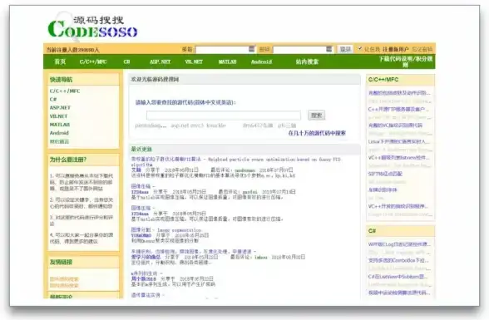This screenshot has height=320, width=489.
Task: Open the 车牌识别字体 link
Action: (x=383, y=190)
